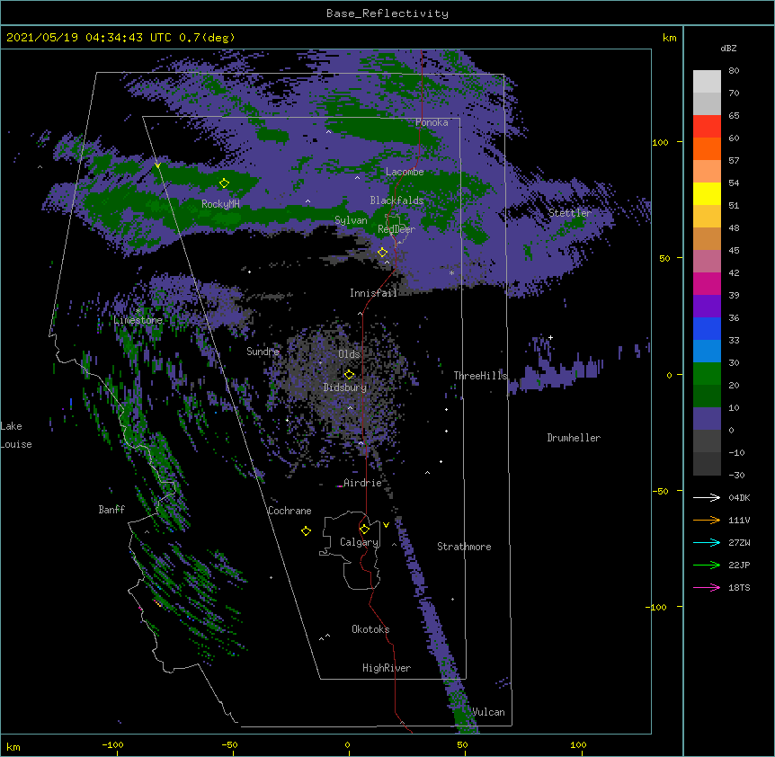The width and height of the screenshot is (775, 757).
Task: Click the Calgary city label
Action: (x=359, y=542)
